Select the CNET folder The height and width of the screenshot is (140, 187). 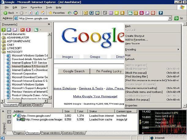[x=10, y=45]
